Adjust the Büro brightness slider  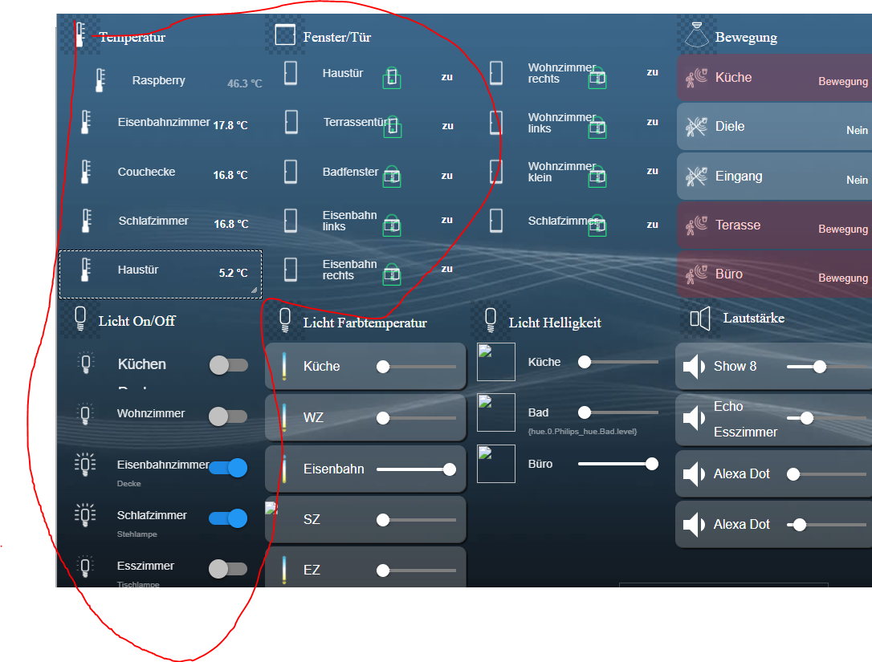pyautogui.click(x=618, y=464)
